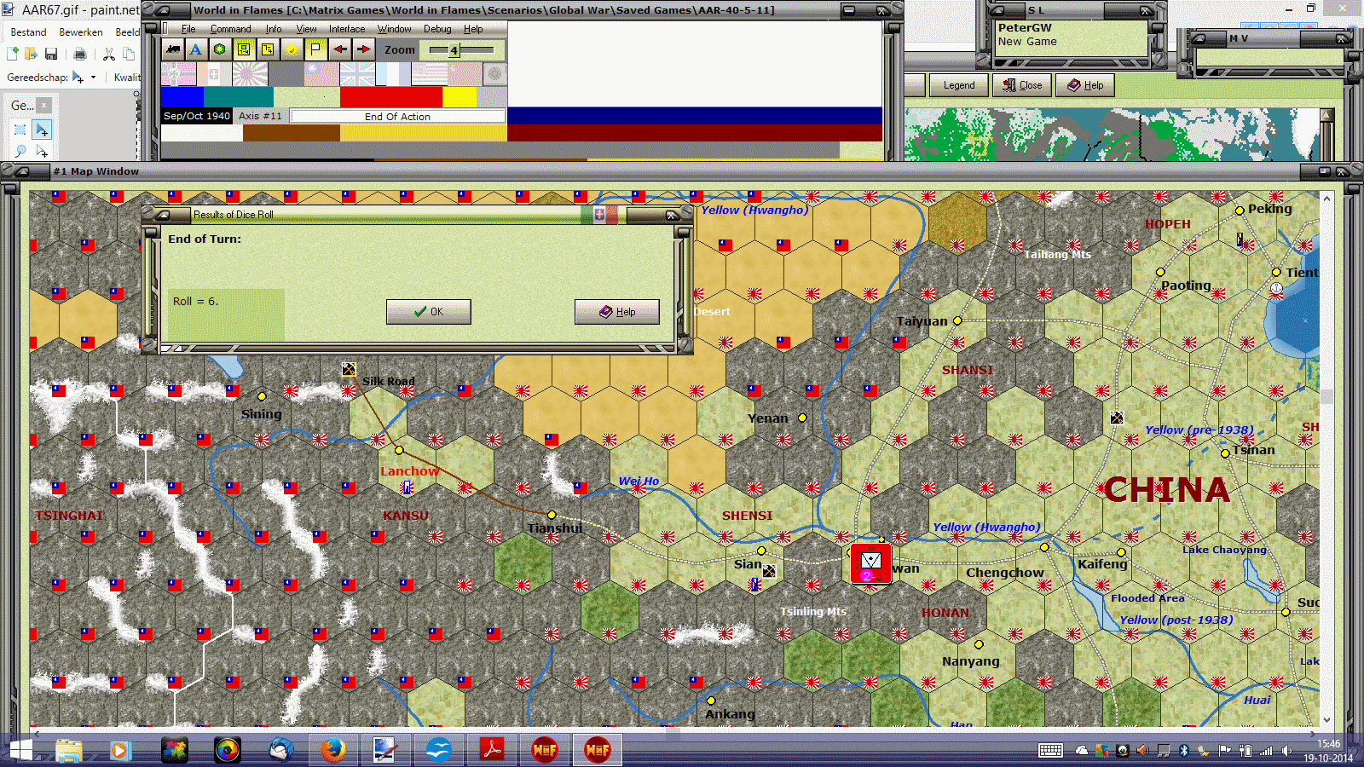Click the yellow color segment in the color bar
The image size is (1364, 767).
pos(459,97)
